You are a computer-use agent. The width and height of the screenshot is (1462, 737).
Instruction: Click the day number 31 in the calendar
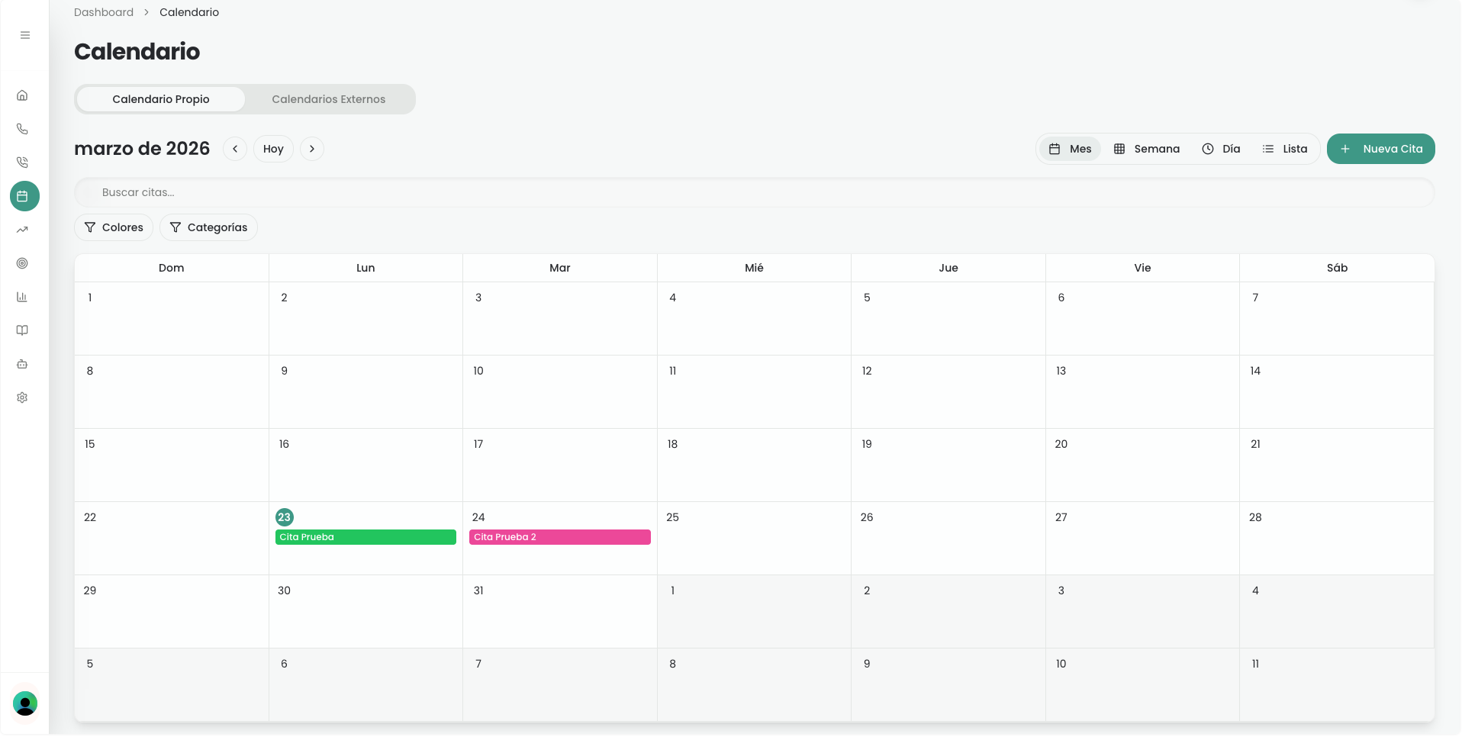(x=478, y=591)
